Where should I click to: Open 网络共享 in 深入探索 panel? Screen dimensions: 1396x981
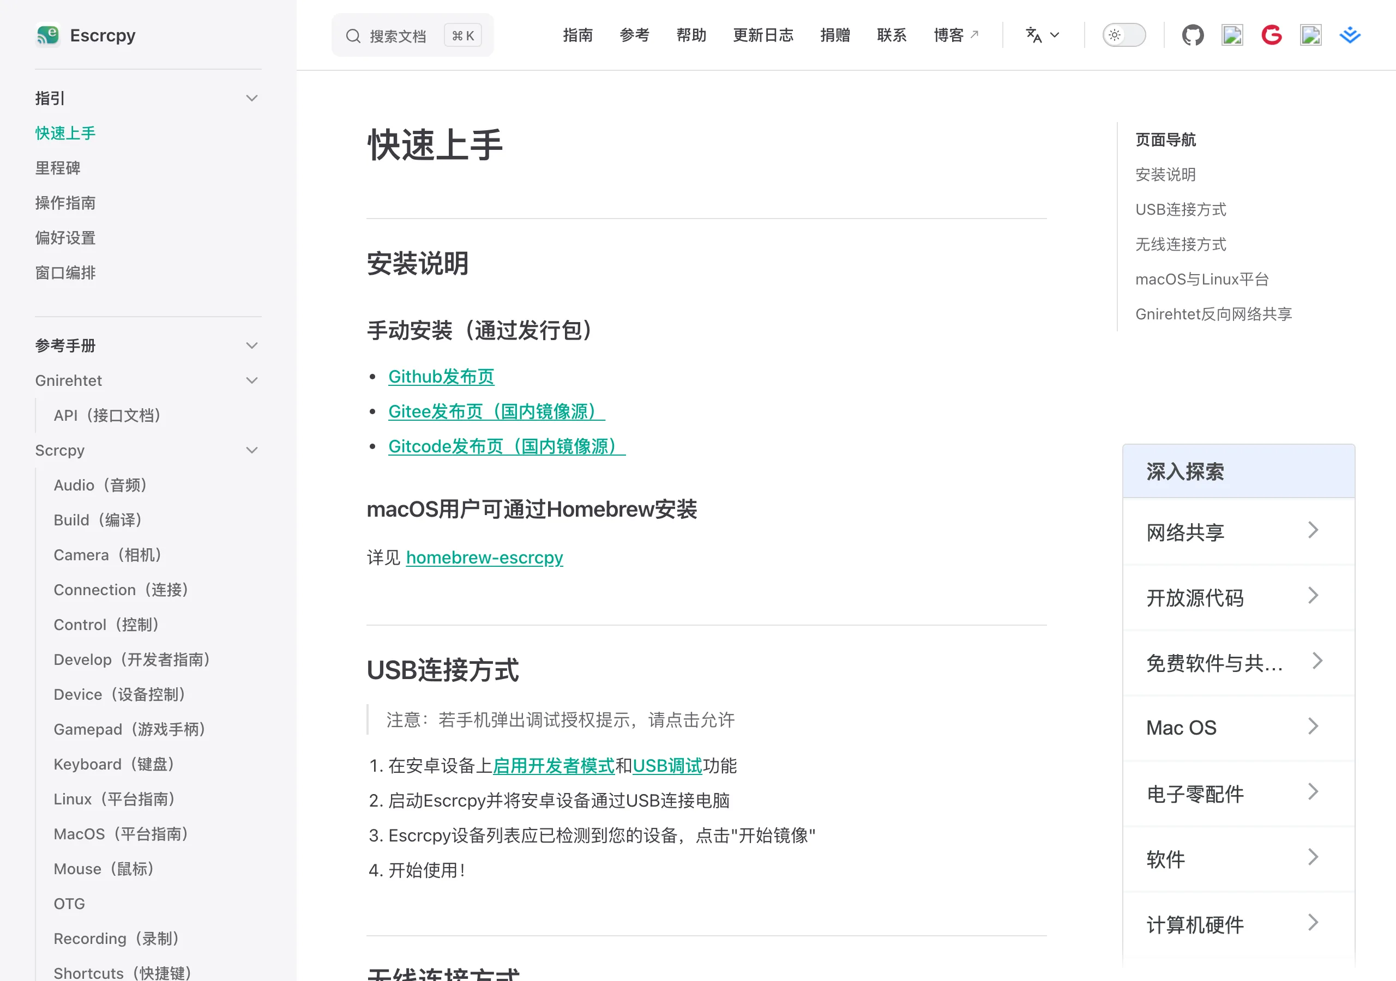pyautogui.click(x=1238, y=532)
